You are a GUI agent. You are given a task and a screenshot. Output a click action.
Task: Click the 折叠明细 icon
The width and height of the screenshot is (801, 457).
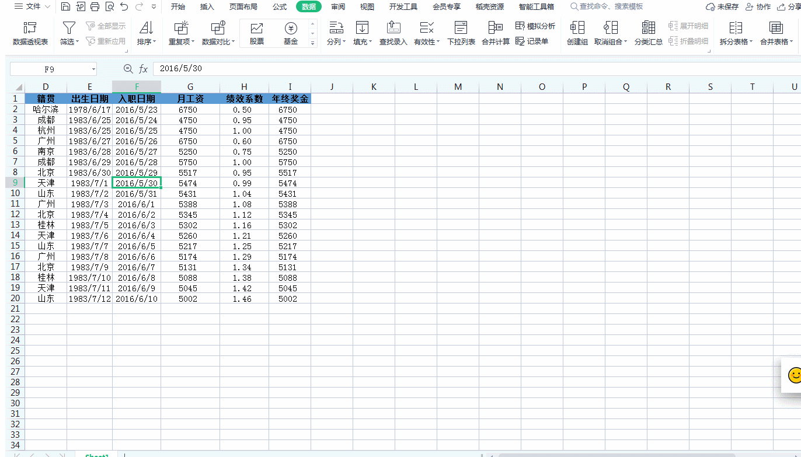point(673,41)
